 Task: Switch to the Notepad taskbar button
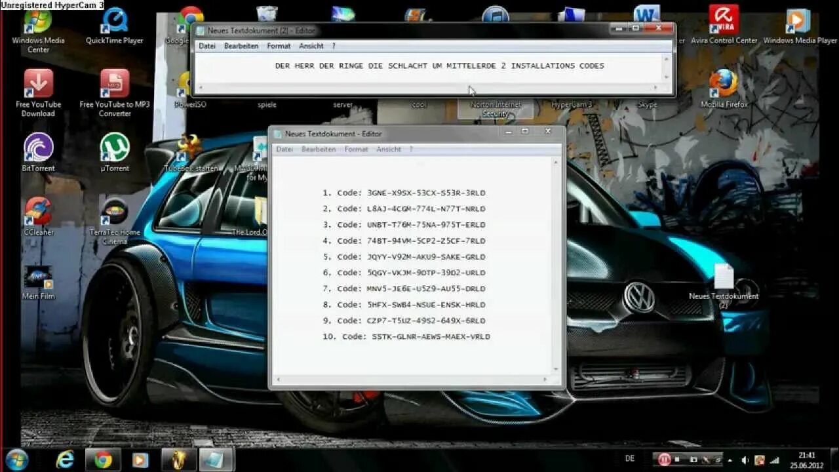point(215,460)
